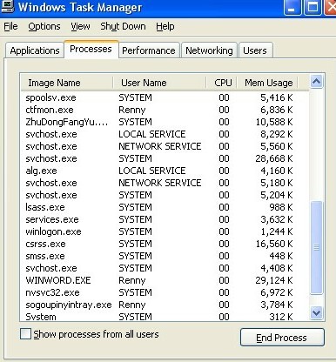Select the lsass.exe process
Viewport: 336px width, 362px height.
[x=165, y=207]
